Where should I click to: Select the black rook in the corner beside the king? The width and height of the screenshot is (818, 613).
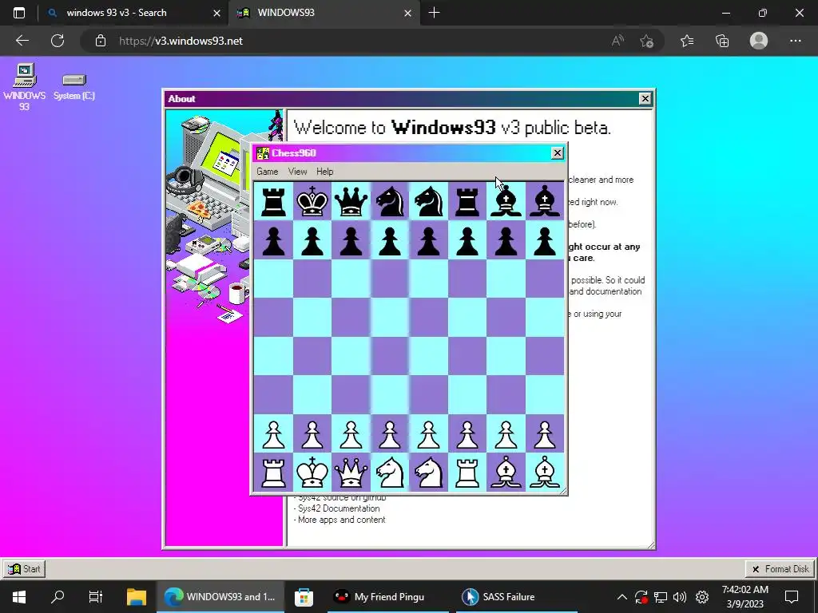coord(273,201)
